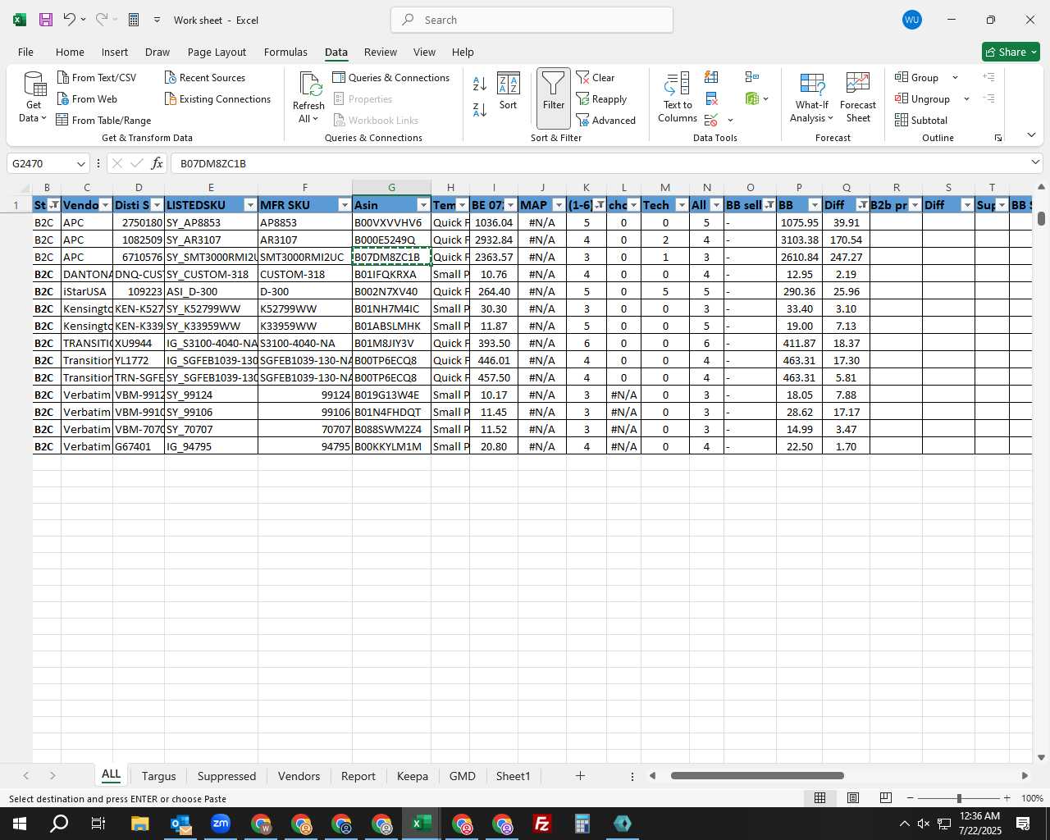Open the Outline dialog launcher

[x=998, y=138]
